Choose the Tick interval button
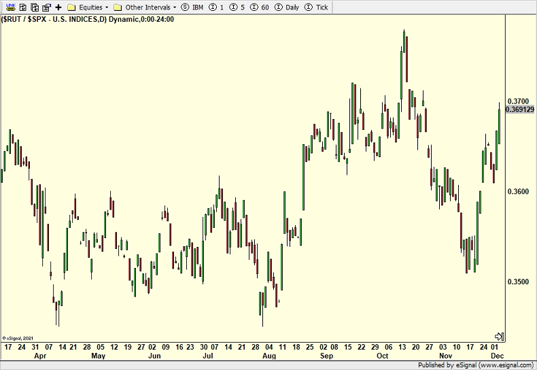 click(317, 7)
